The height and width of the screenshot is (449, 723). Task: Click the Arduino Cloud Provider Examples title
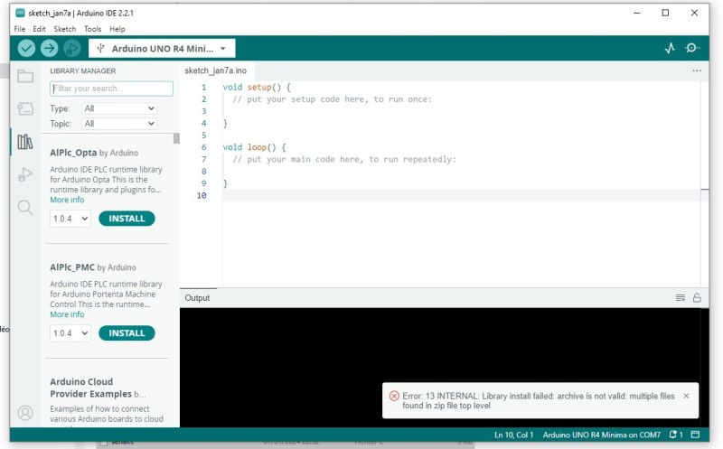tap(91, 388)
